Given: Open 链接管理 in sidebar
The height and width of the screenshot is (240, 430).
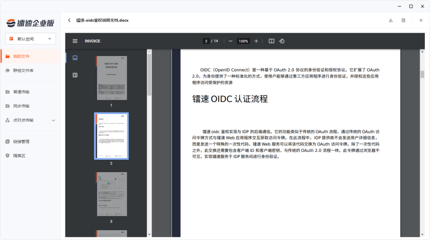Looking at the screenshot, I should tap(31, 142).
